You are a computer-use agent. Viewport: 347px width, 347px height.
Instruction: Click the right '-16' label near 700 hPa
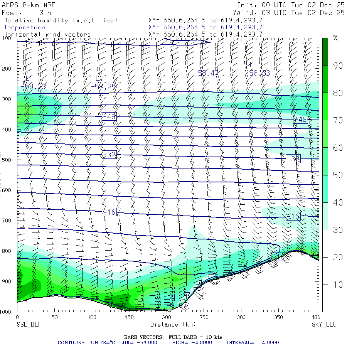pos(293,216)
